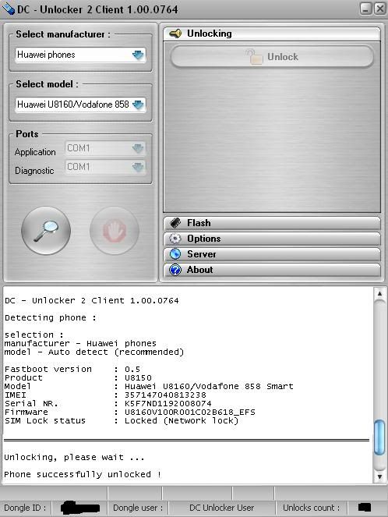Click the 'Detecting phone :' log line
Viewport: 388px width, 517px height.
click(x=51, y=318)
